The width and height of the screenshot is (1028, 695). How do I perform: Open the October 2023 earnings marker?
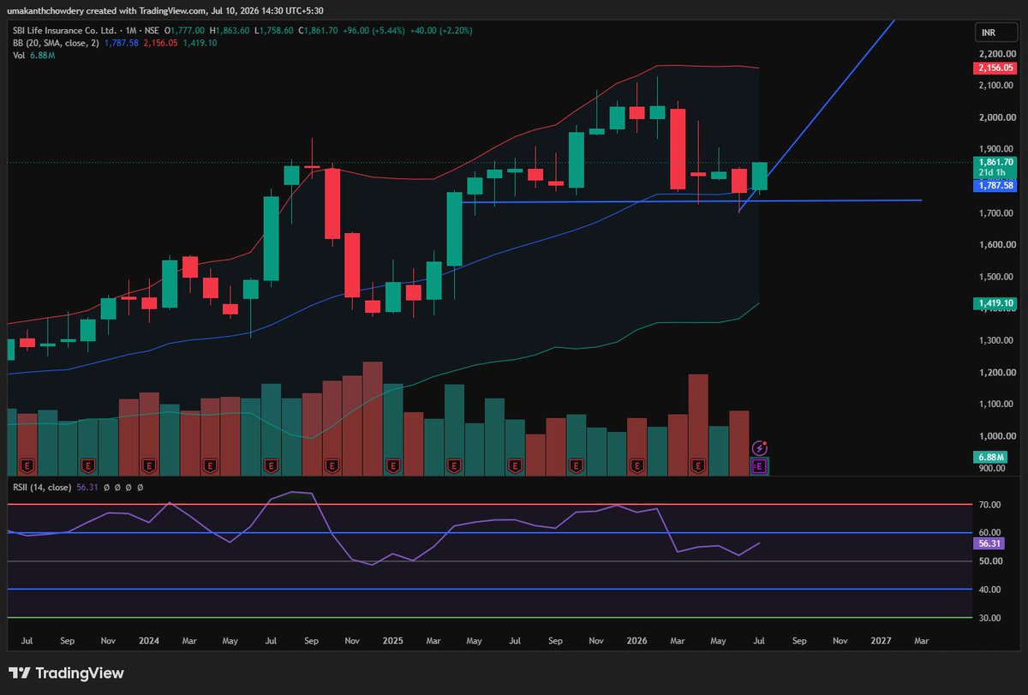(87, 465)
